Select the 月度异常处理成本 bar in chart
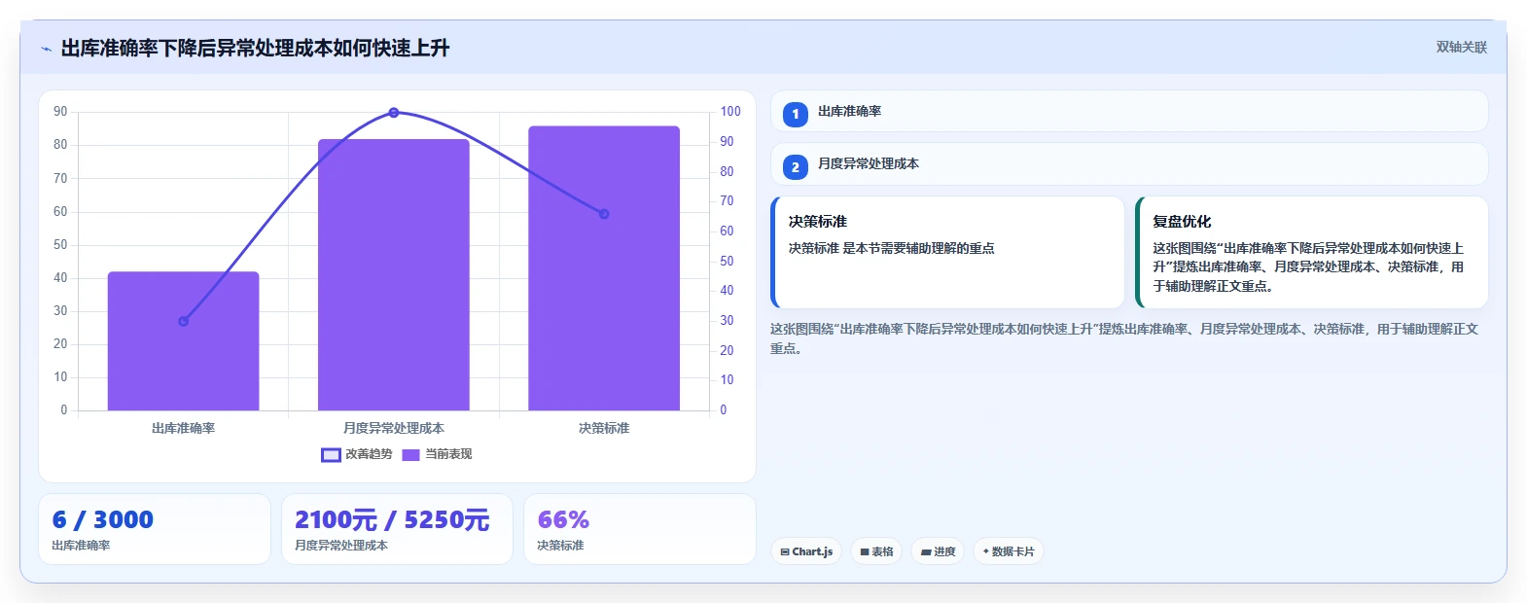This screenshot has height=603, width=1527. [x=394, y=275]
